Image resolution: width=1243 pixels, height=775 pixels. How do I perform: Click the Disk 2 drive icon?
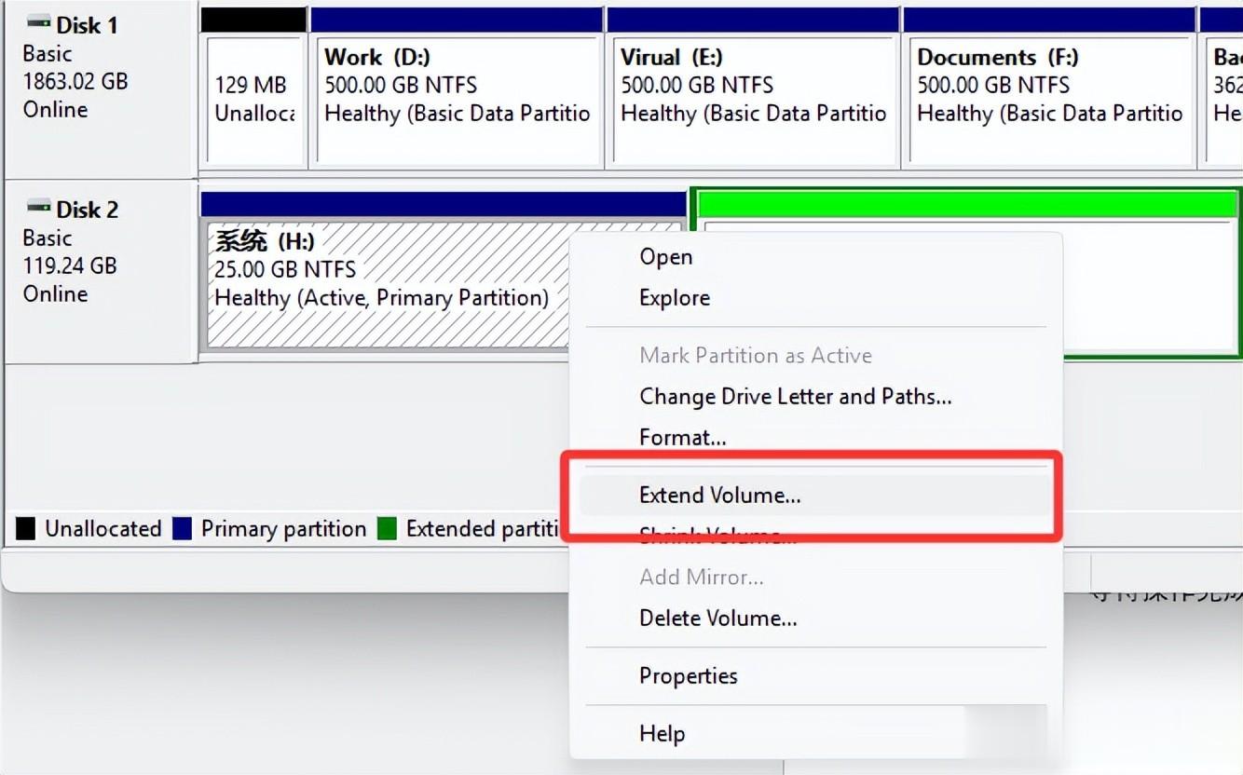38,206
